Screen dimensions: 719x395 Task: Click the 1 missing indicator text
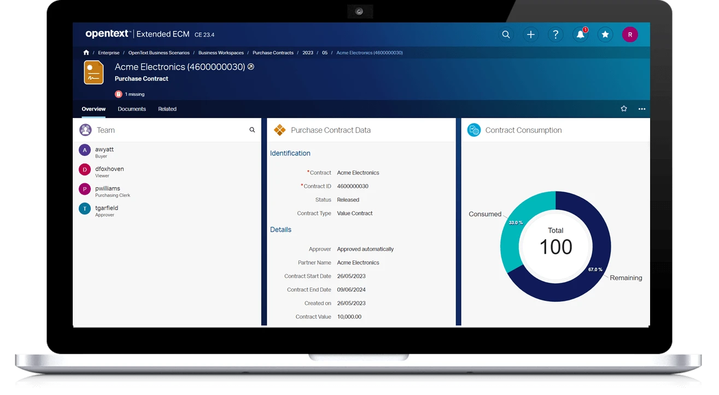coord(135,95)
